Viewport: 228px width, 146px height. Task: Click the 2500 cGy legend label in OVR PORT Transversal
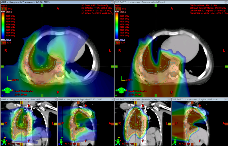[x=124, y=27]
